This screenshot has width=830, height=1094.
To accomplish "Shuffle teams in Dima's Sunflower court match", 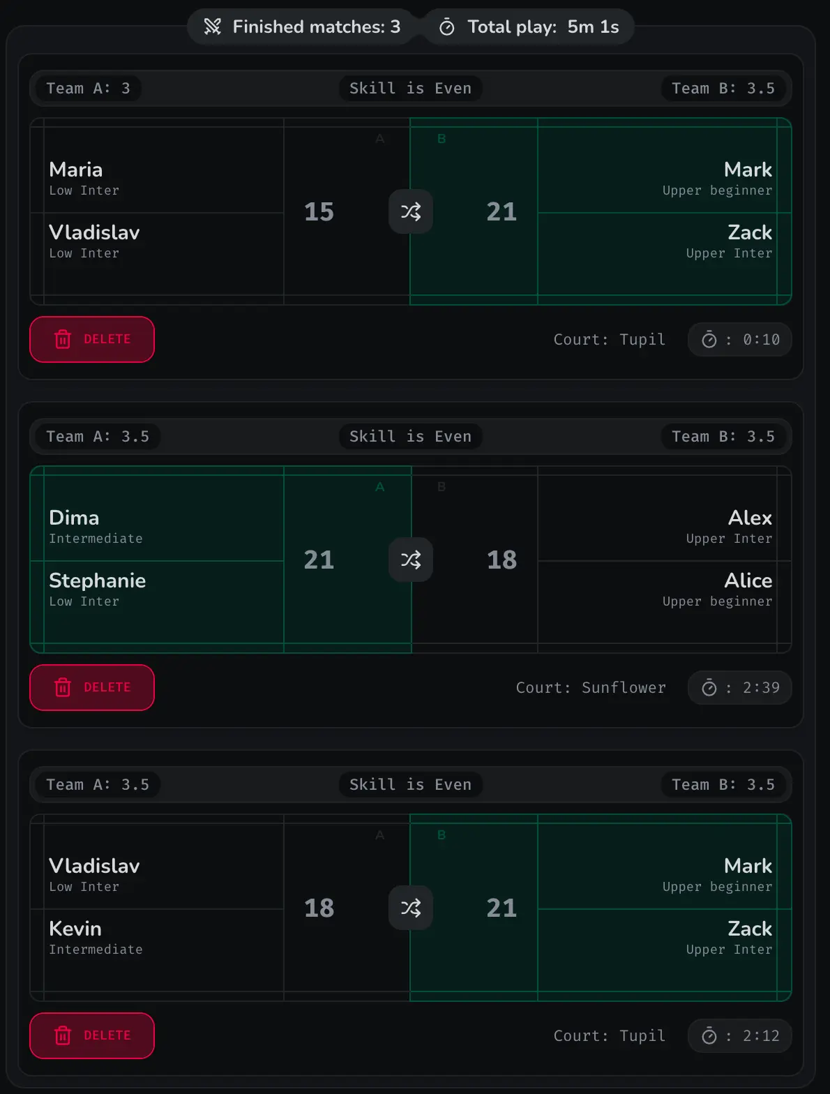I will point(410,559).
